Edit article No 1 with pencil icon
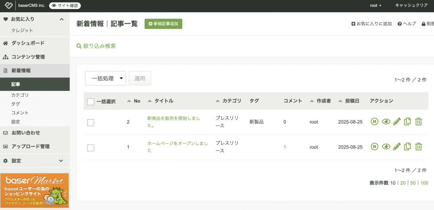The image size is (434, 210). [x=397, y=147]
